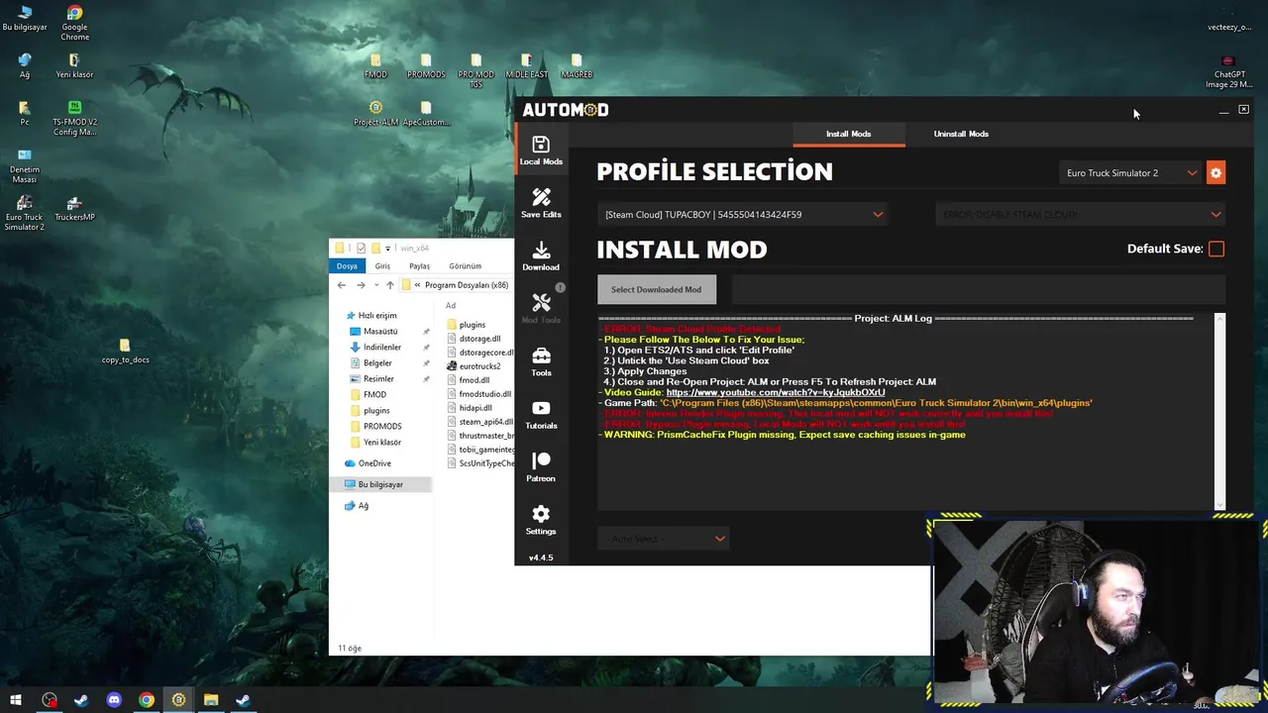Image resolution: width=1268 pixels, height=713 pixels.
Task: Select the Denetim Masası desktop icon
Action: tap(25, 166)
